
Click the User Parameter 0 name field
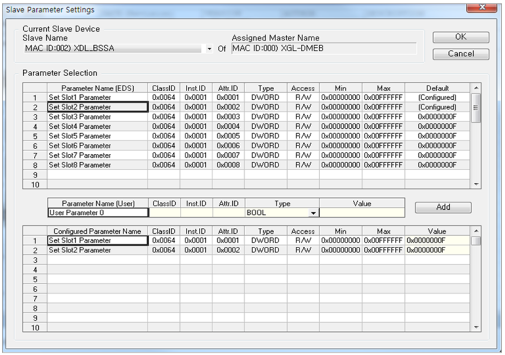click(97, 213)
